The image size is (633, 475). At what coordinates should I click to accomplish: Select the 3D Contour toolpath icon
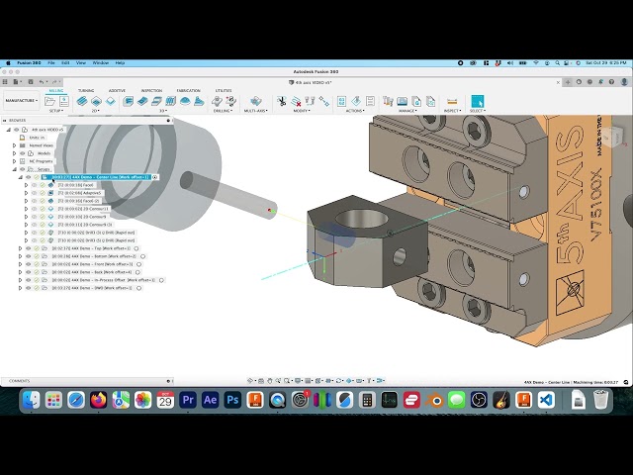(170, 101)
